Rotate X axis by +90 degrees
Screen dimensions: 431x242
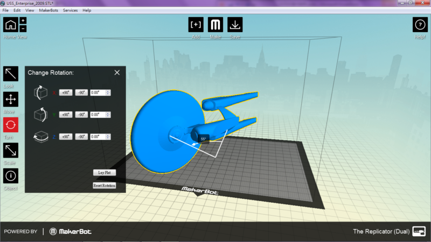click(x=66, y=92)
